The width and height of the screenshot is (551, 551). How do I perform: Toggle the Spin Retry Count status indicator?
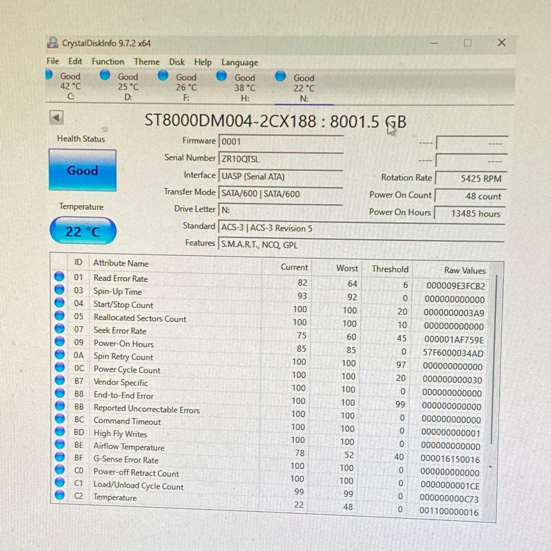click(59, 354)
